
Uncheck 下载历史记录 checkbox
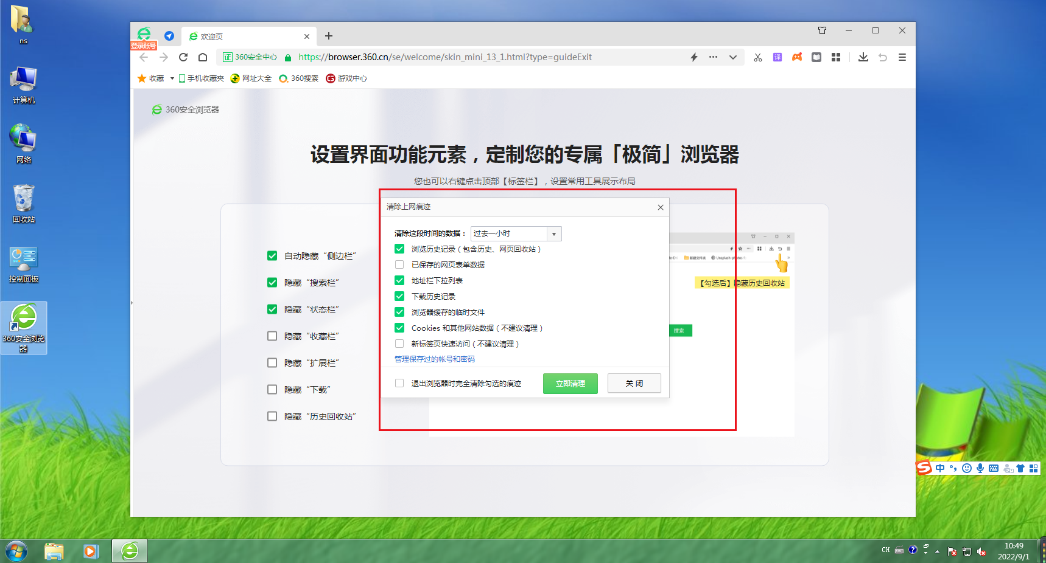pos(399,296)
